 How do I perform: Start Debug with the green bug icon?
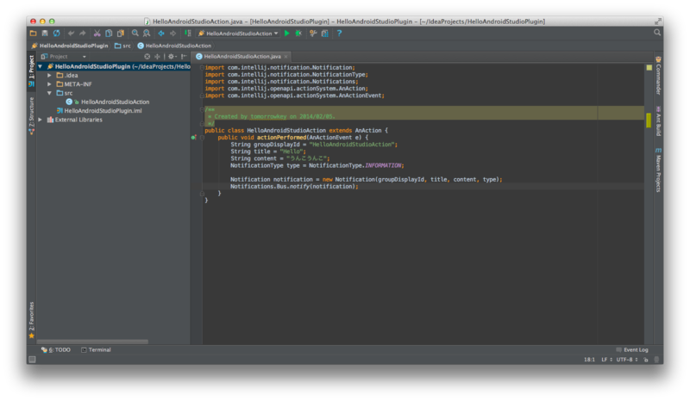click(x=298, y=34)
